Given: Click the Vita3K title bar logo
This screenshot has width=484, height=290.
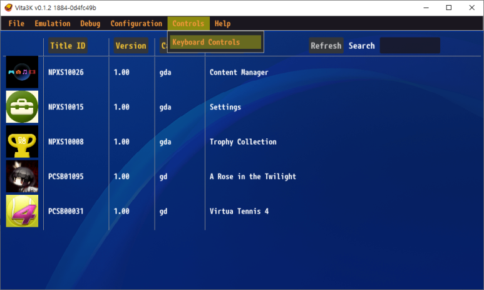Looking at the screenshot, I should click(8, 8).
